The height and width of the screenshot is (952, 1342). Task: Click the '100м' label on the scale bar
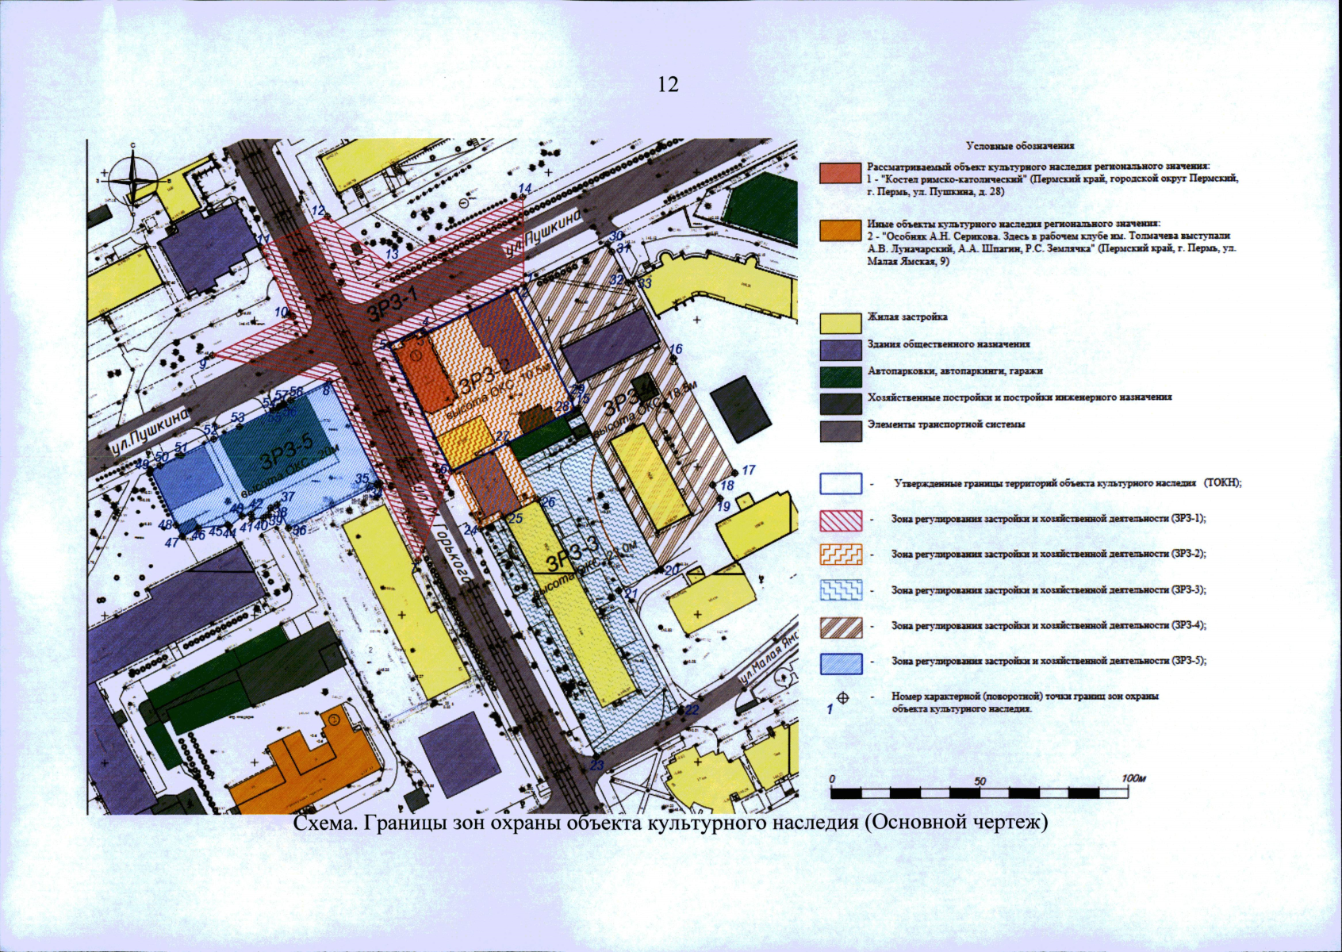tap(1134, 778)
